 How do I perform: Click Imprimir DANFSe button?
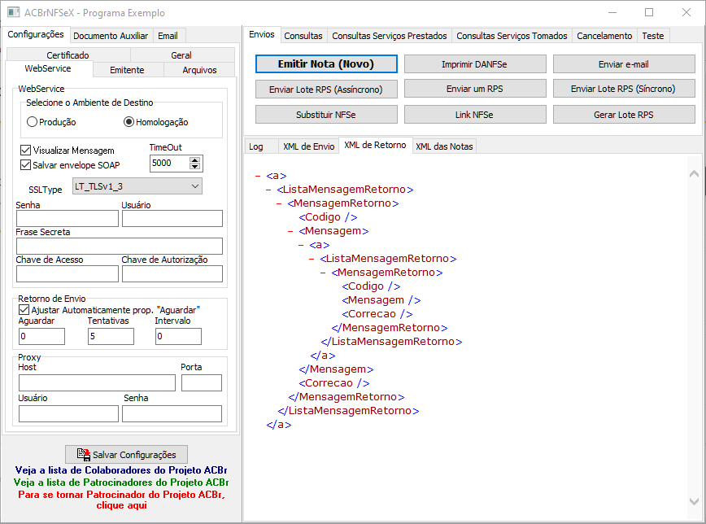tap(474, 64)
